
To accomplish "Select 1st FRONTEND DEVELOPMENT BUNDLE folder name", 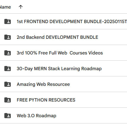I will click(72, 22).
